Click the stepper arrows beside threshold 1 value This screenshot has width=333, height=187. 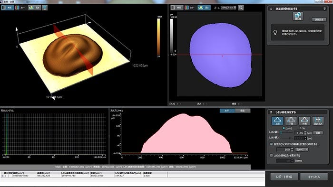click(x=305, y=133)
